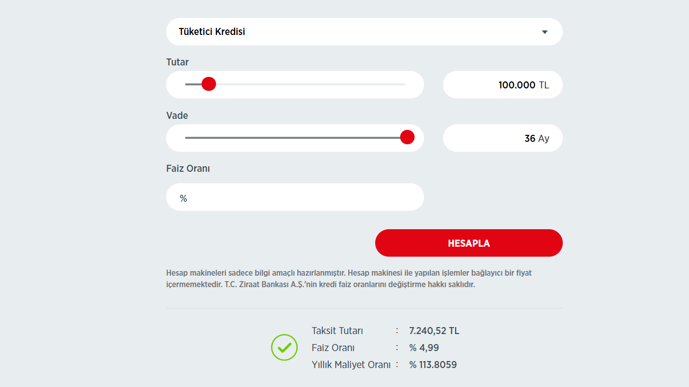The height and width of the screenshot is (387, 689).
Task: Focus the term field showing 36
Action: point(529,138)
